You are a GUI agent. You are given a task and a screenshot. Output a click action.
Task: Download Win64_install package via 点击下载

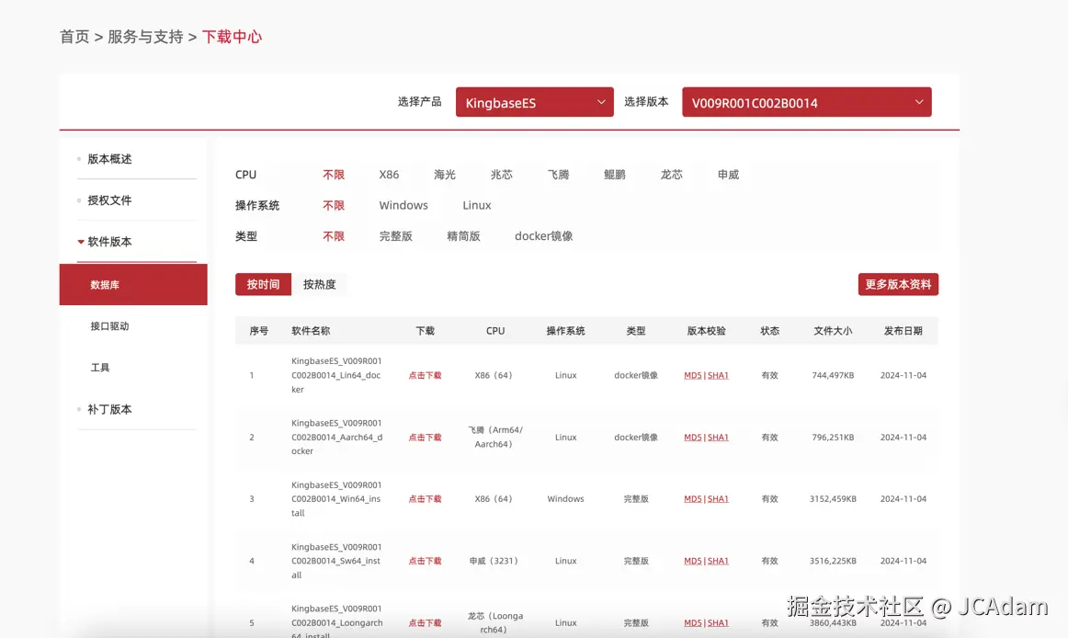click(x=425, y=499)
